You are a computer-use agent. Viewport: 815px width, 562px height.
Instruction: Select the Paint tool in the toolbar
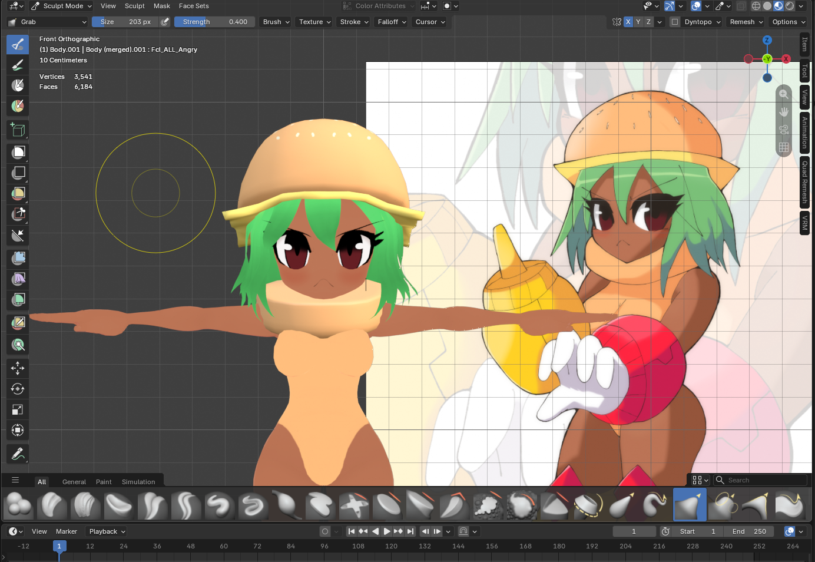click(18, 65)
